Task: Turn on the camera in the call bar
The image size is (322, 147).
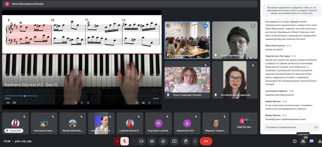Action: [x=141, y=141]
